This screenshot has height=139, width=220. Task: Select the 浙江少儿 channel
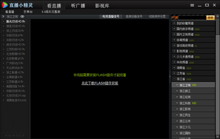point(193,127)
